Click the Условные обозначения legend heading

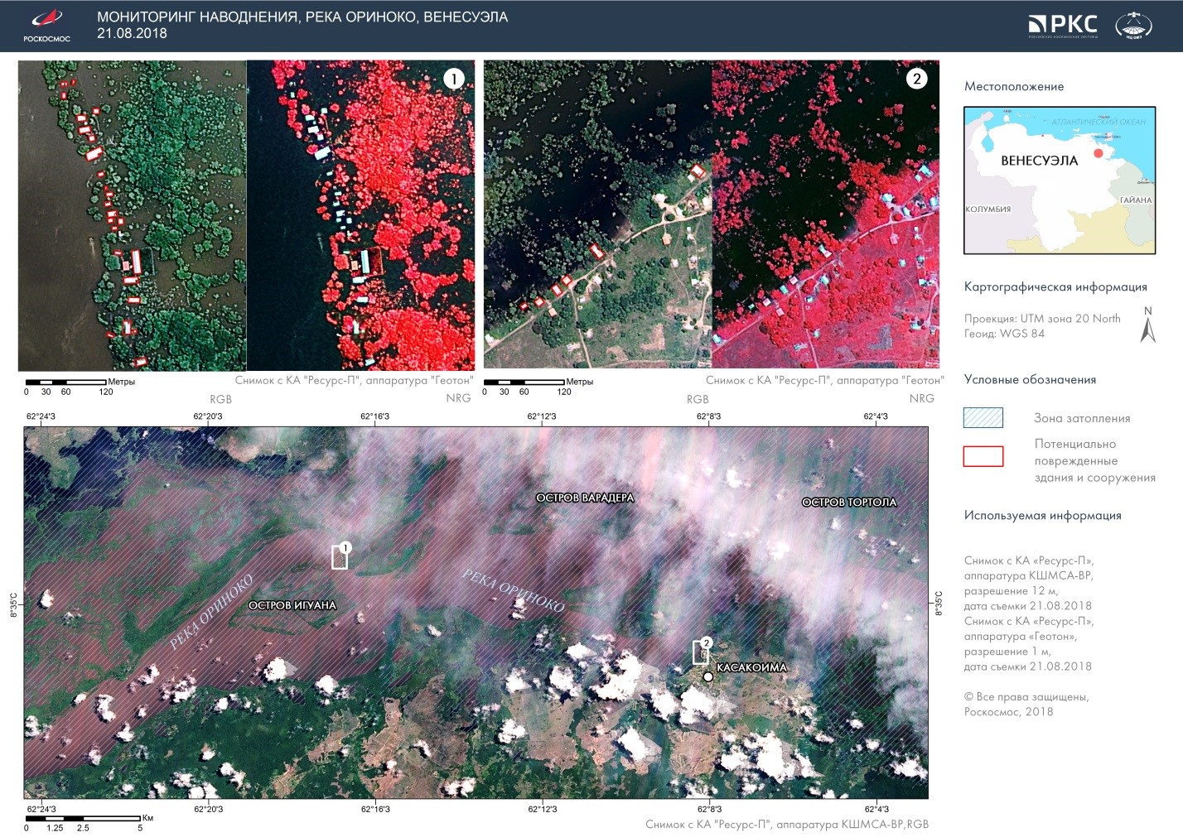[1030, 379]
